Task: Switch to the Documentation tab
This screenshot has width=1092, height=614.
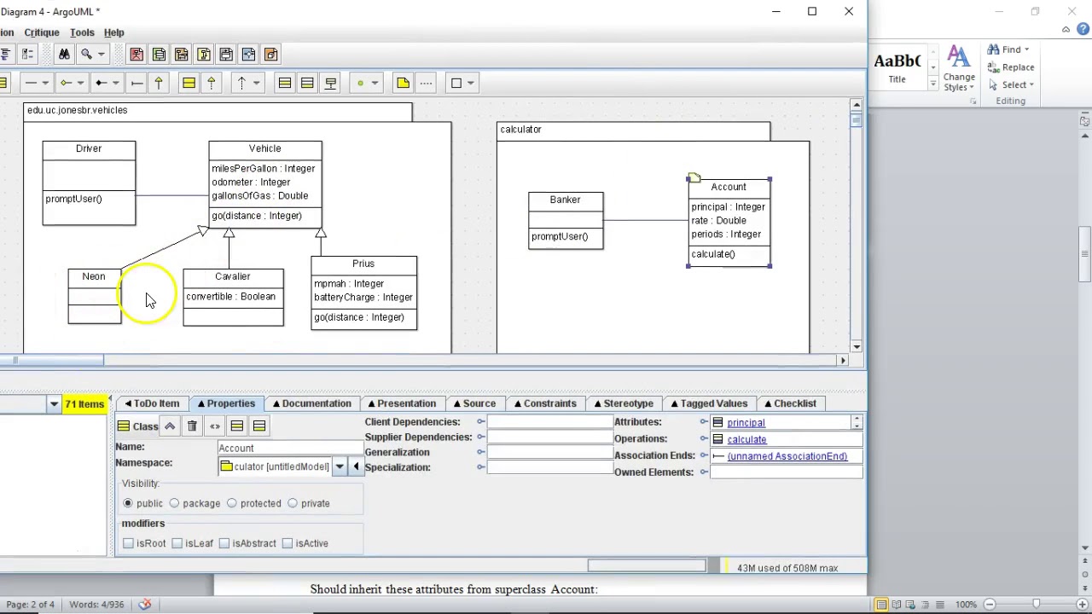Action: (311, 403)
